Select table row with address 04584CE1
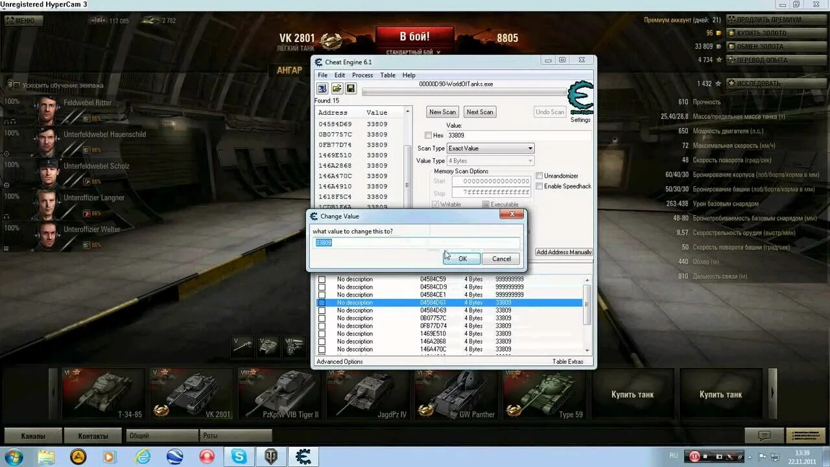The width and height of the screenshot is (830, 467). coord(449,294)
